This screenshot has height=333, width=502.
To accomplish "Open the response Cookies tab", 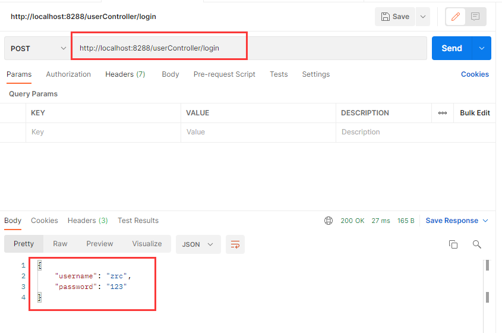I will coord(44,221).
